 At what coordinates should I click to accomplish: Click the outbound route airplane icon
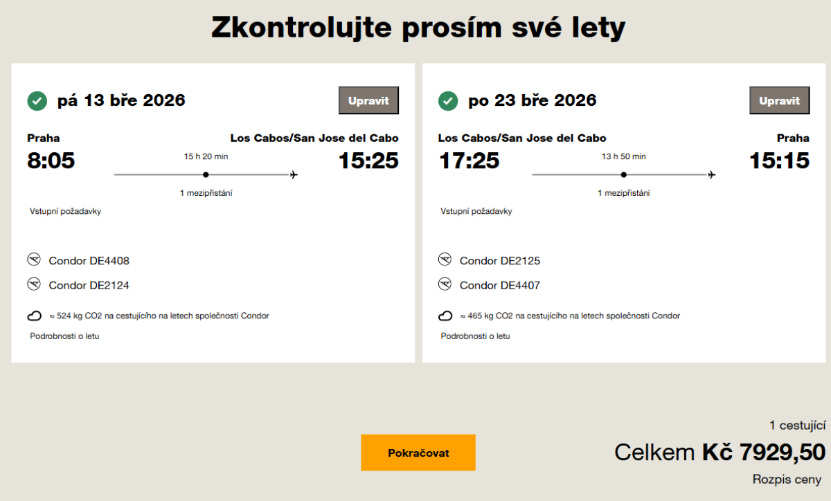[x=294, y=175]
